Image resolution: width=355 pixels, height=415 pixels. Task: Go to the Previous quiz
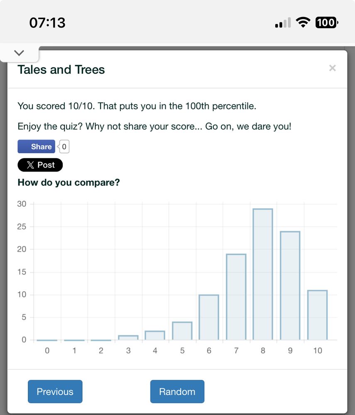click(55, 391)
